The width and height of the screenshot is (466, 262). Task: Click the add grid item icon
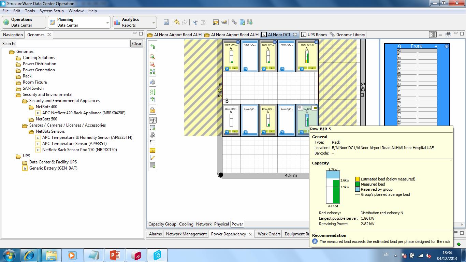coord(152,128)
